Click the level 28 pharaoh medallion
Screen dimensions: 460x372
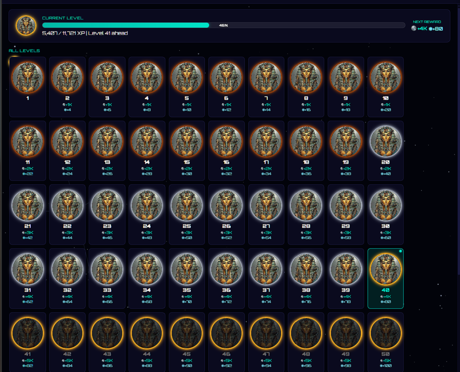(306, 206)
